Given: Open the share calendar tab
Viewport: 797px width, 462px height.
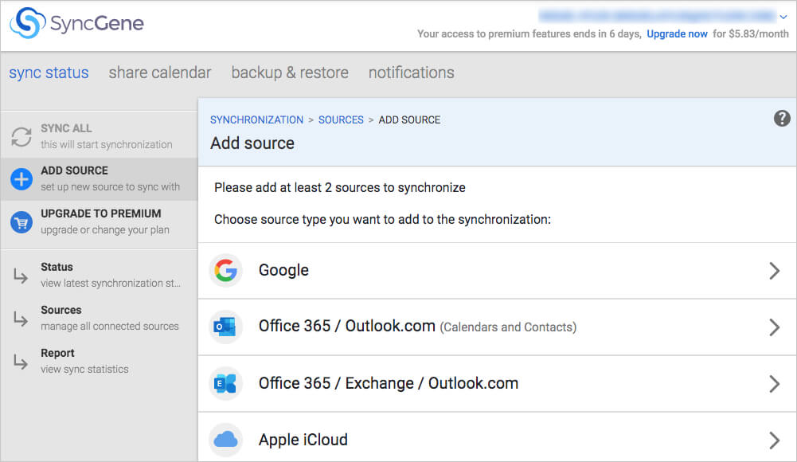Looking at the screenshot, I should 159,72.
